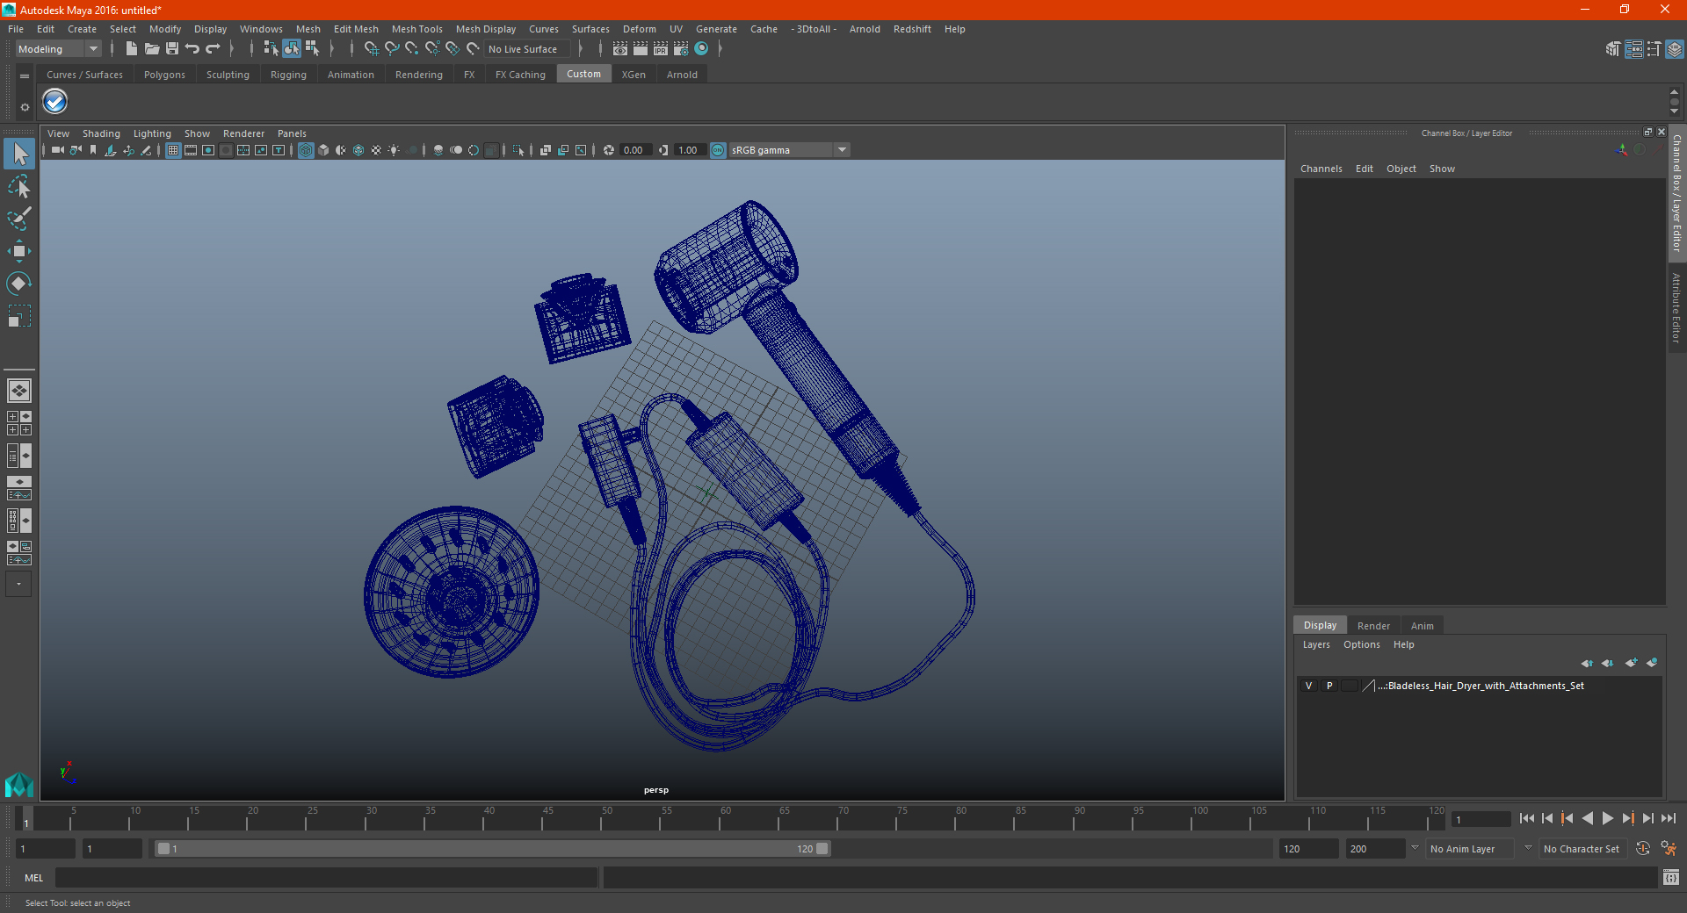
Task: Switch to select by component type icon
Action: [312, 49]
